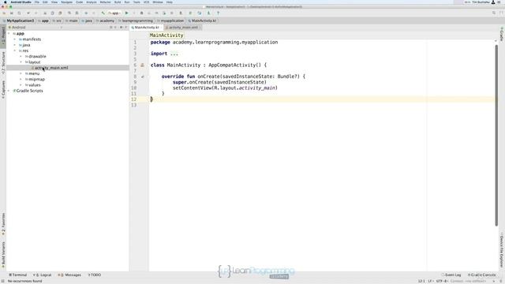Screen dimensions: 505x284
Task: Click the Paste toolbar icon
Action: pos(60,13)
